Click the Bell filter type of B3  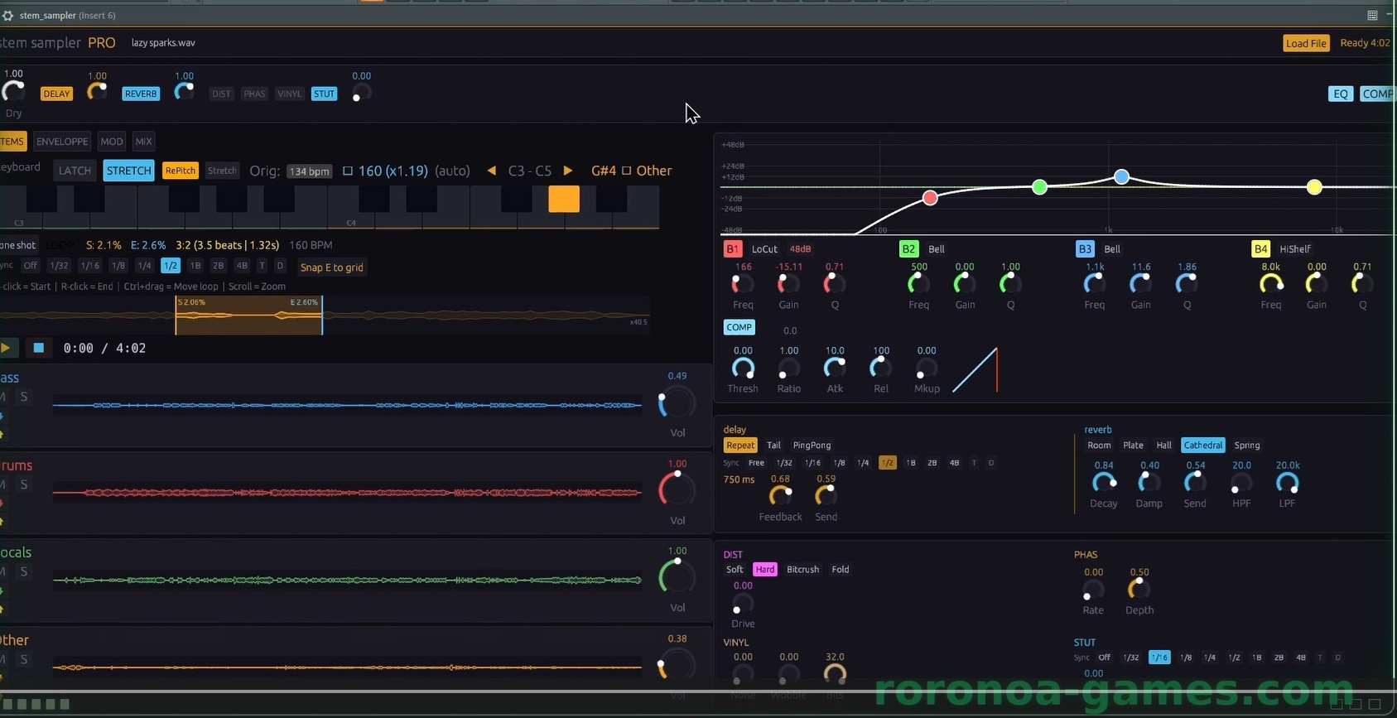click(1112, 248)
